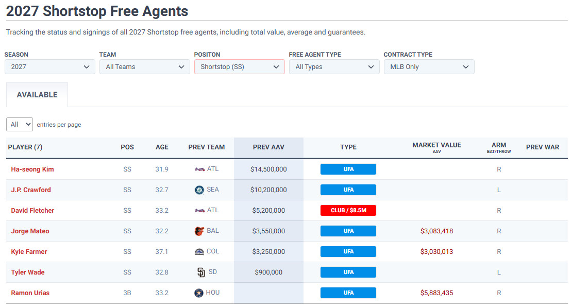Change the entries per page selector
This screenshot has height=308, width=572.
20,125
